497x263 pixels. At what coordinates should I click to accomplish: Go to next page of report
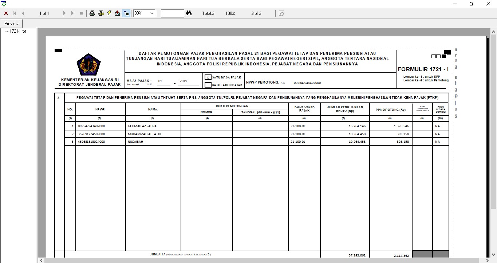64,13
